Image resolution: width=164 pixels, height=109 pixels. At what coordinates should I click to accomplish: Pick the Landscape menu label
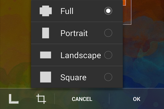pos(80,55)
